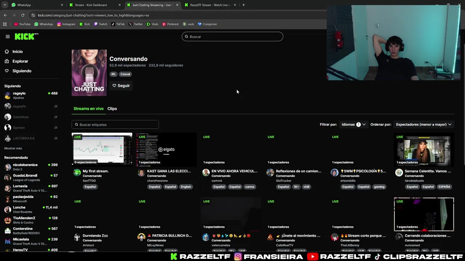Click the Siguiendo heart icon in sidebar
This screenshot has height=261, width=465.
(x=7, y=71)
